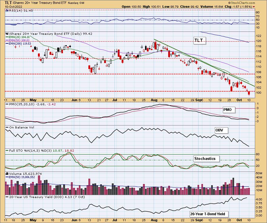This screenshot has width=267, height=223.
Task: Click the OBV annotation box
Action: [x=221, y=130]
